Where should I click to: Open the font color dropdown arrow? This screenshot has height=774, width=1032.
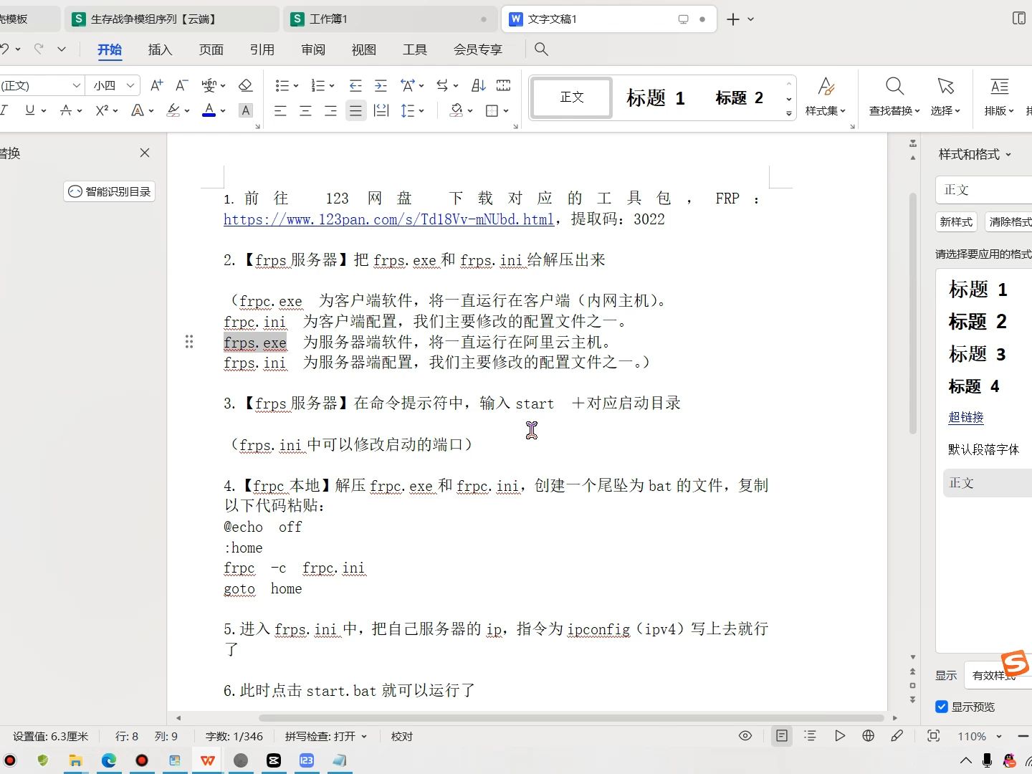point(223,111)
